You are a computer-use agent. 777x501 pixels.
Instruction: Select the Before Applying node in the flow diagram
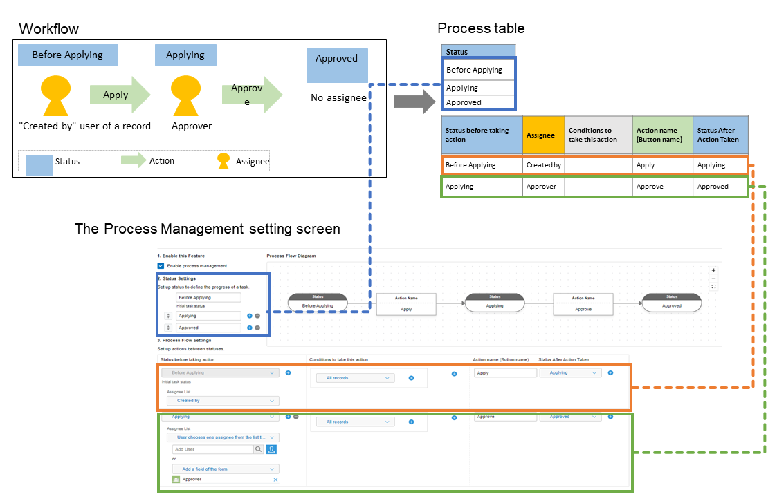[318, 303]
